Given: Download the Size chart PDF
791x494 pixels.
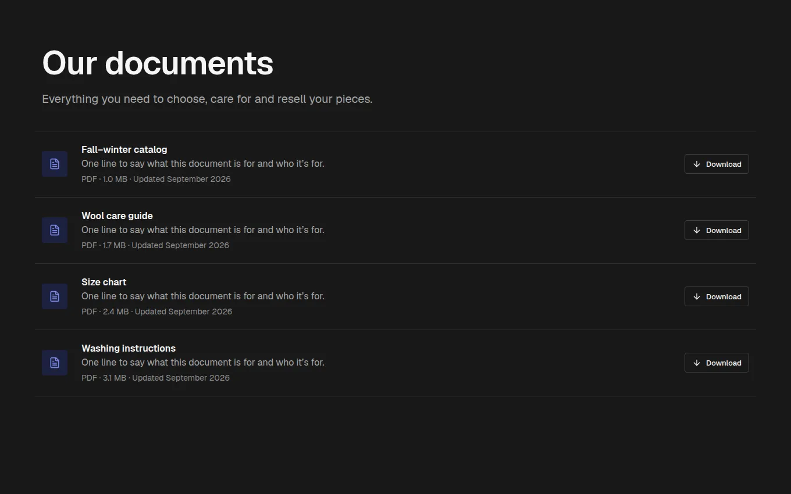Looking at the screenshot, I should [x=717, y=296].
